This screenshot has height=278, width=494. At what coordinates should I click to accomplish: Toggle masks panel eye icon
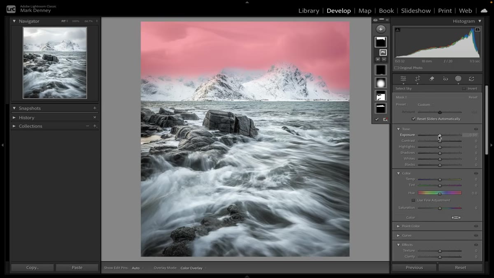375,20
